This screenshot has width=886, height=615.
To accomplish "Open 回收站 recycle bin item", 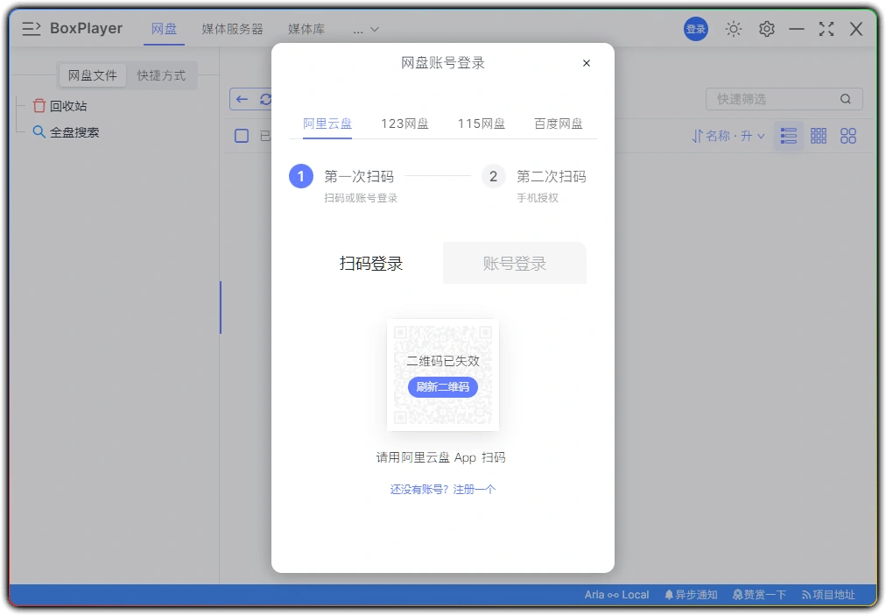I will tap(60, 106).
